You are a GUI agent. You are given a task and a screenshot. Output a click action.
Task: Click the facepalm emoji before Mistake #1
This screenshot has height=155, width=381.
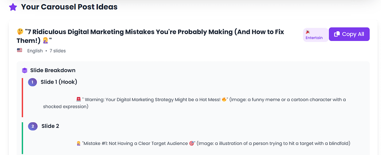pos(78,143)
